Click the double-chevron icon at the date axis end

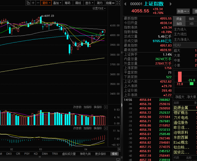tap(119, 149)
